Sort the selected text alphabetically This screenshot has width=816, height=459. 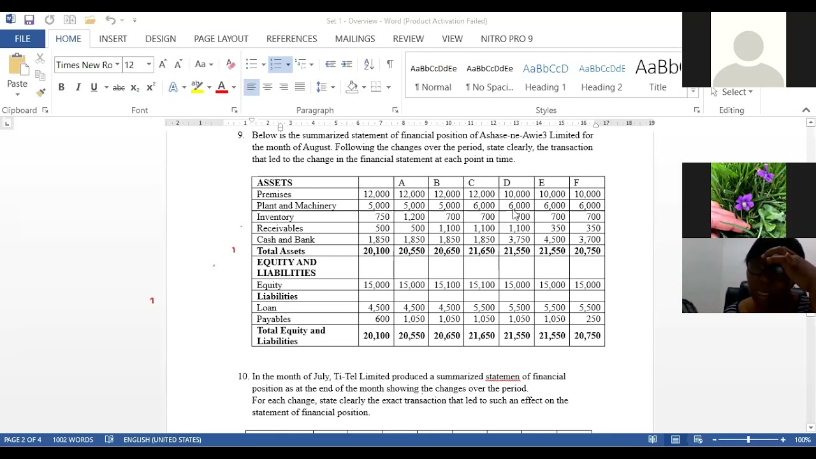tap(368, 64)
